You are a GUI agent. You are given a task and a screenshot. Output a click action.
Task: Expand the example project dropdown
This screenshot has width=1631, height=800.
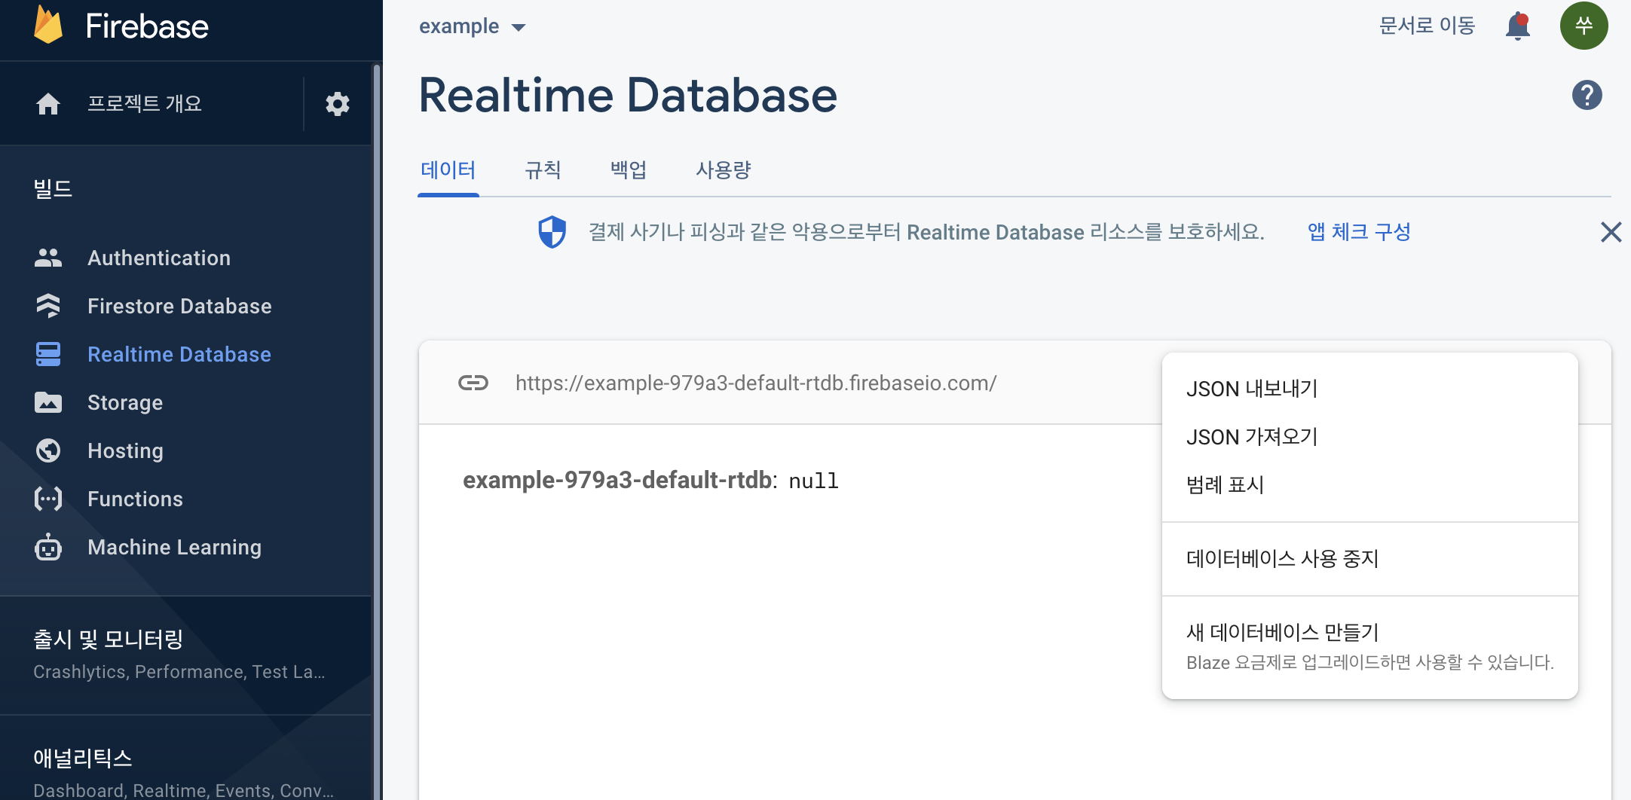pyautogui.click(x=472, y=26)
